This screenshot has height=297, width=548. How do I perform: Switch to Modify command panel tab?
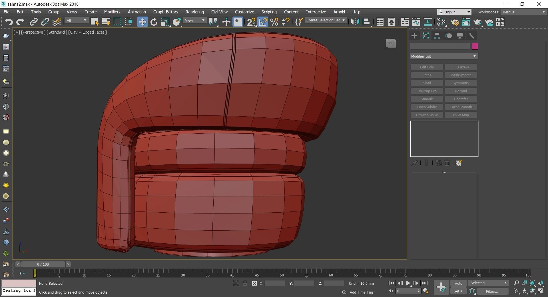[x=425, y=36]
